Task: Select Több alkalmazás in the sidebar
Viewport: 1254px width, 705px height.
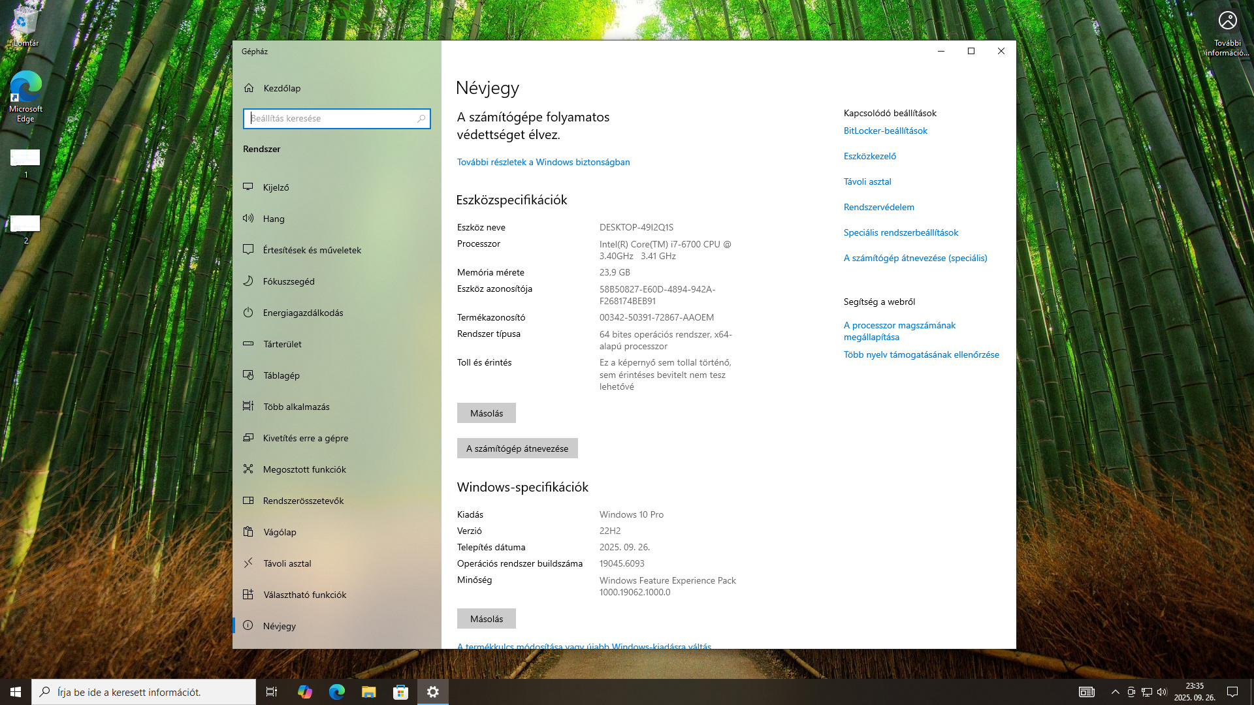Action: pos(296,407)
